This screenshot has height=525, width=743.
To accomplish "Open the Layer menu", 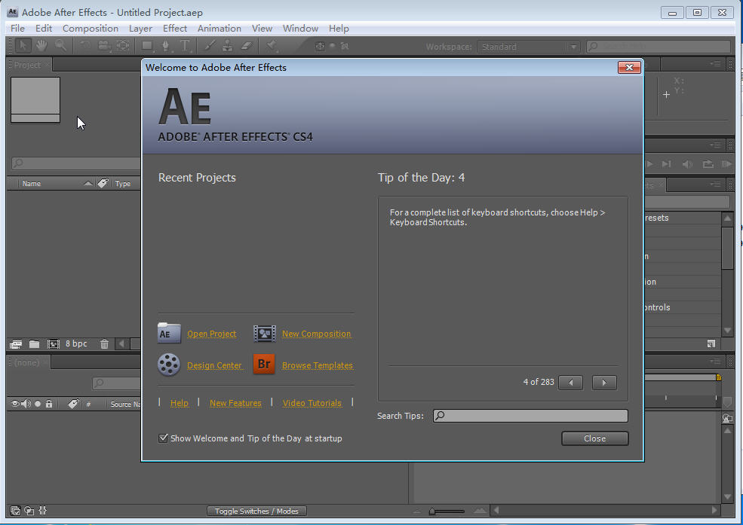I will pos(140,29).
